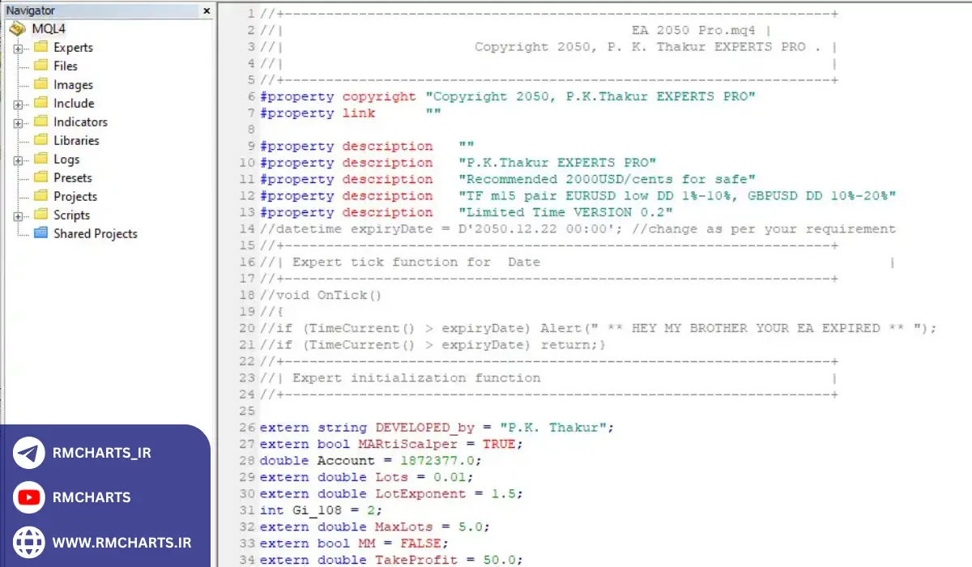The image size is (972, 567).
Task: Expand the Indicators folder
Action: tap(18, 122)
